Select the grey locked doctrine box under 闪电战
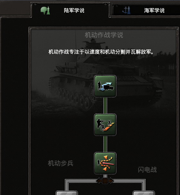Screen dimensions: 180x195 (x=144, y=193)
